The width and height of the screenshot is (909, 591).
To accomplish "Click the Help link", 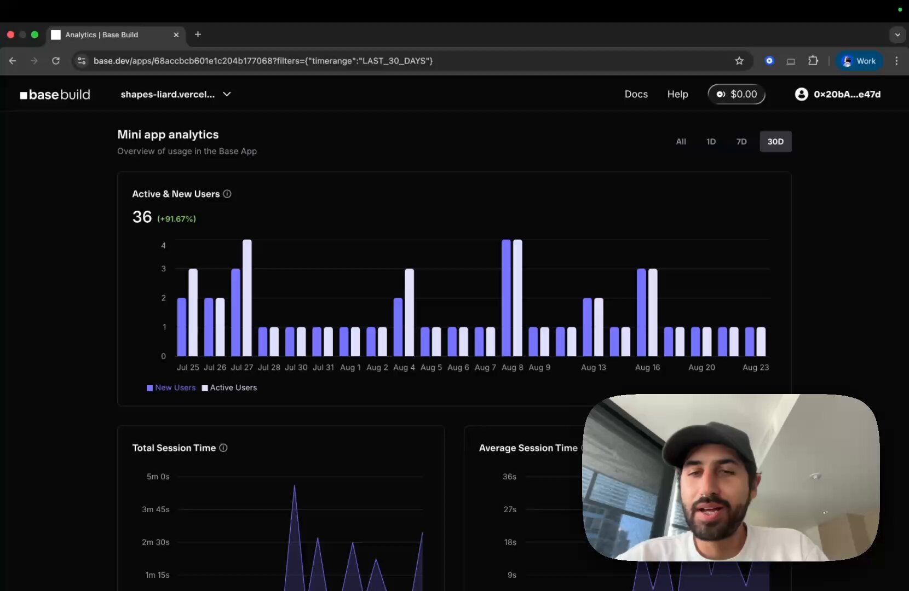I will (x=677, y=94).
